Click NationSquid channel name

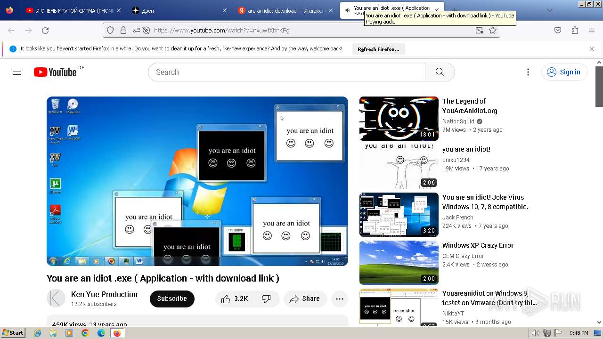[x=458, y=121]
